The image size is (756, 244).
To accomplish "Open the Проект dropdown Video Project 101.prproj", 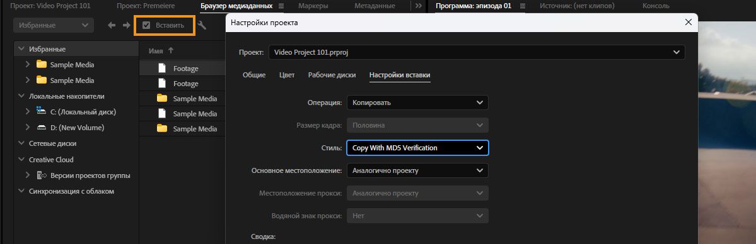I will pyautogui.click(x=477, y=52).
